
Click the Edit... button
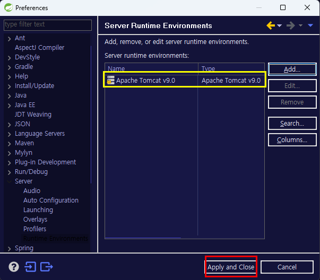[292, 86]
